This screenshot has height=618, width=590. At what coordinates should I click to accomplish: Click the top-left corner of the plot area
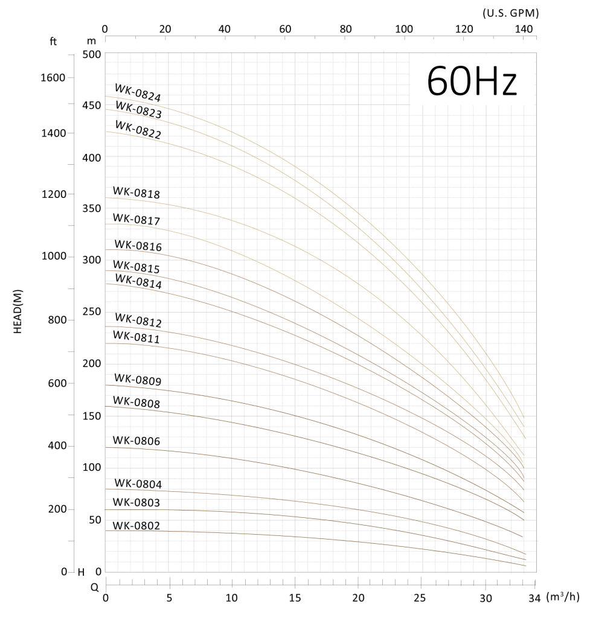[x=106, y=53]
